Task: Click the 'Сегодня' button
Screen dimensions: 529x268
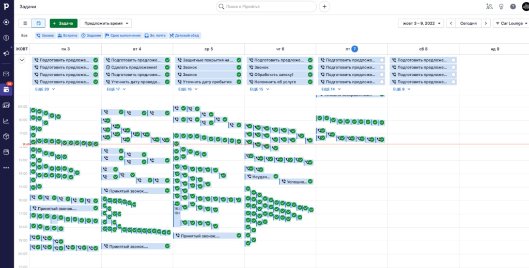Action: tap(468, 23)
